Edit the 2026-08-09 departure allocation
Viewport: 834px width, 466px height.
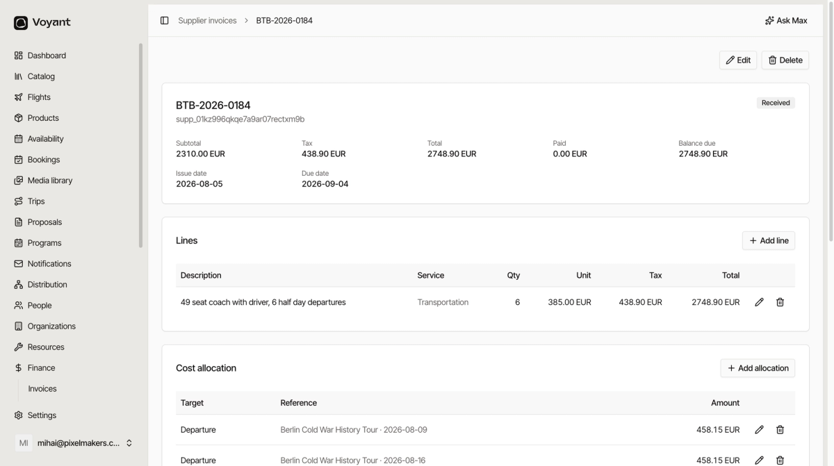click(759, 430)
